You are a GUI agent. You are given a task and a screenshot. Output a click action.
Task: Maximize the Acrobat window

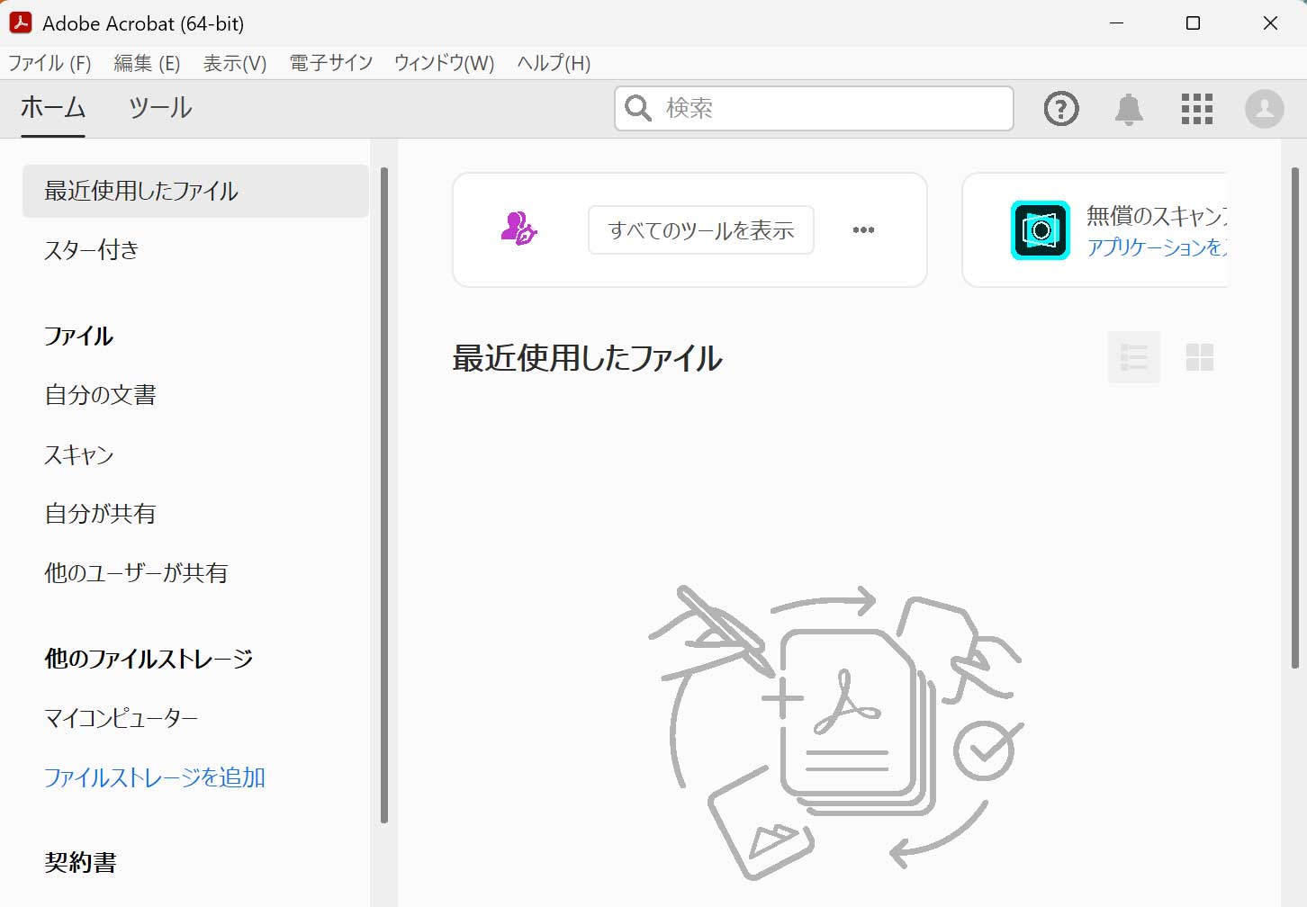1194,23
